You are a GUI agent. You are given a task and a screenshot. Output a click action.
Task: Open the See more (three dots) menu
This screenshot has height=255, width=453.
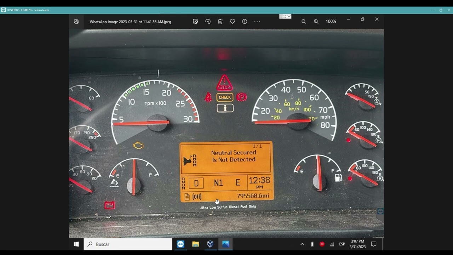pyautogui.click(x=257, y=22)
